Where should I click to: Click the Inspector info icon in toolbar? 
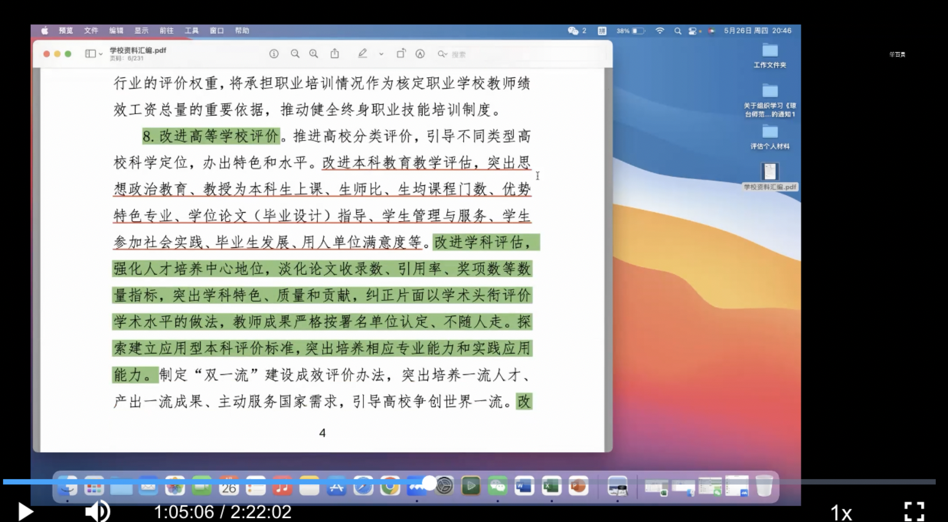pyautogui.click(x=274, y=54)
